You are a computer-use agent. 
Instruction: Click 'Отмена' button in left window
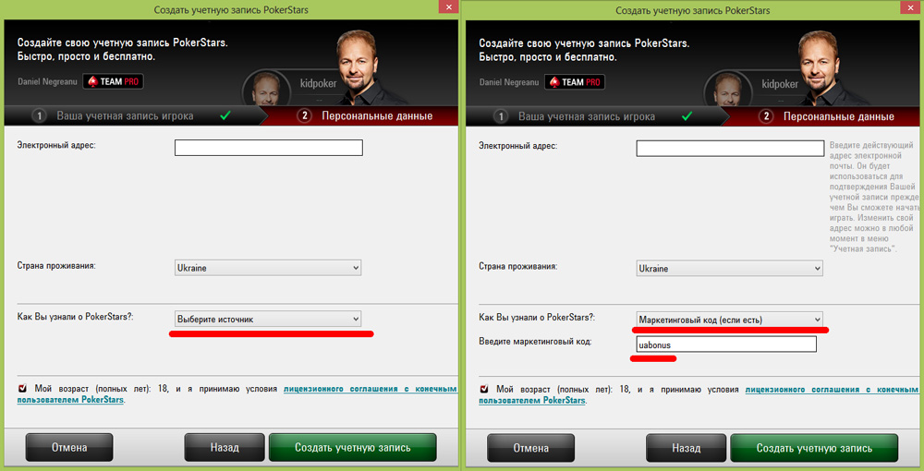point(69,447)
